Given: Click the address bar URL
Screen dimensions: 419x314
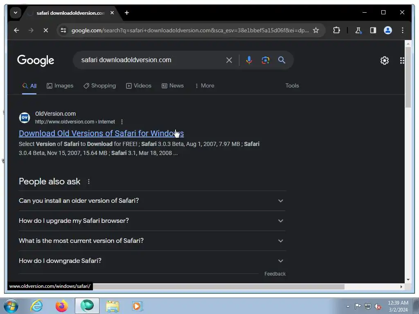Looking at the screenshot, I should point(190,30).
